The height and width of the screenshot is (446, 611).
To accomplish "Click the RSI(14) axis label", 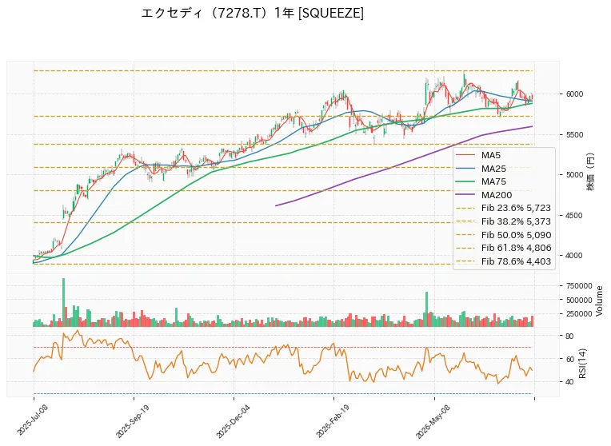I will 582,363.
